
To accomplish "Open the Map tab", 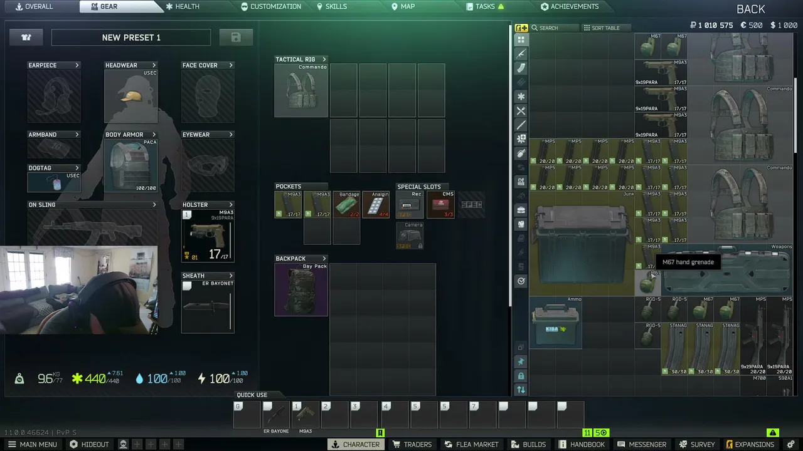I will pos(403,6).
